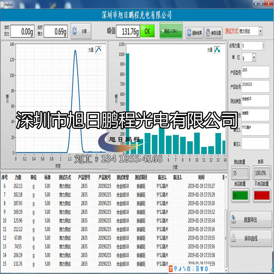Click timestamp 2019-01-19 17:35:27 cell

(x=201, y=186)
